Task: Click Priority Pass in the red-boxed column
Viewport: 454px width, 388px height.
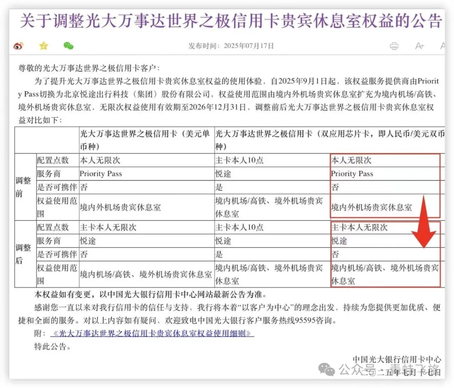Action: [x=352, y=174]
